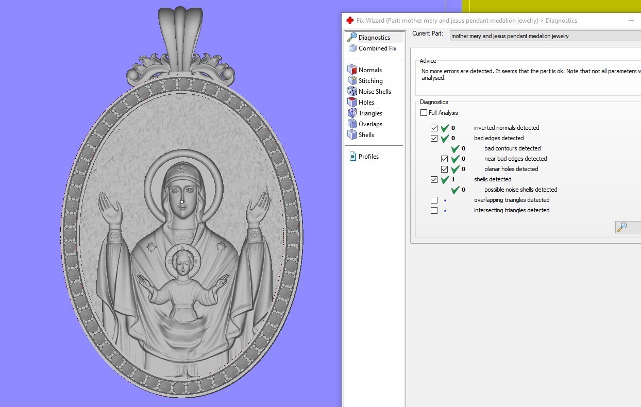Check overlapping triangles detected option
The width and height of the screenshot is (641, 407).
pos(434,200)
